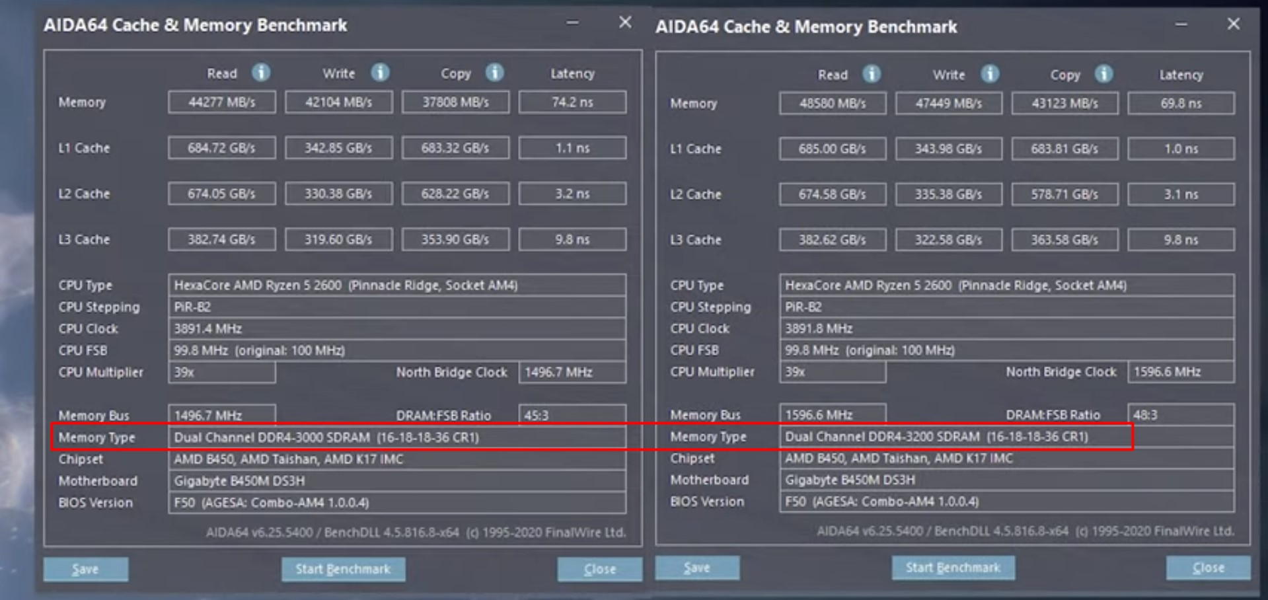Click L1 Cache Write 342.85 GB/s
This screenshot has height=600, width=1268.
pos(339,148)
